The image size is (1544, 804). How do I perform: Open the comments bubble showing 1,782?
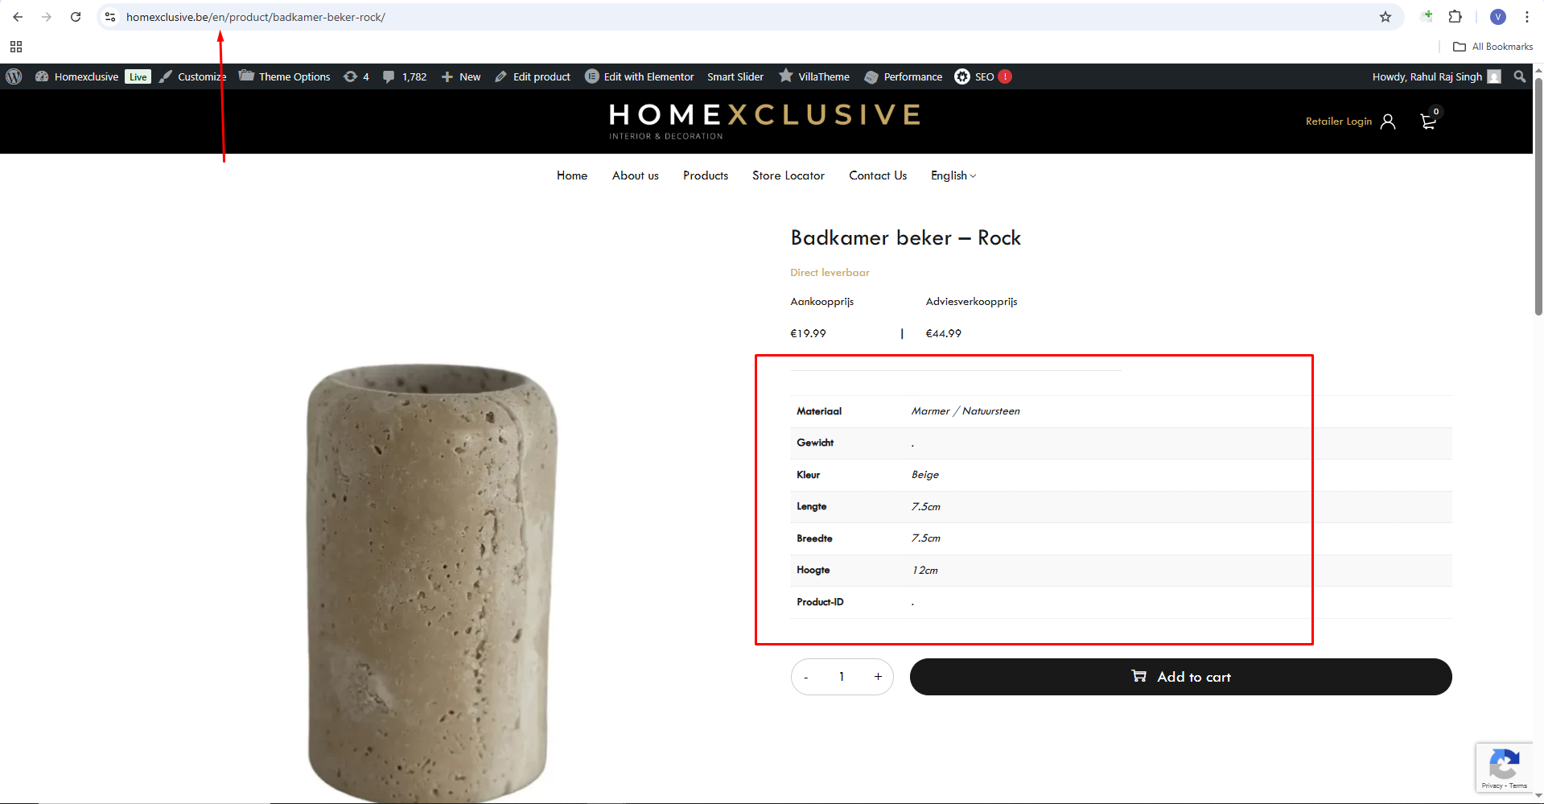(x=405, y=76)
